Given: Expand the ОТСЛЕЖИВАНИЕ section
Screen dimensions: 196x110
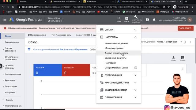Looking at the screenshot, I should coord(119,75).
